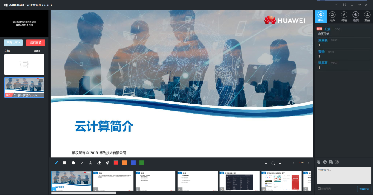Screen dimensions: 373x195
Task: Open the 屏幕共享 dropdown
Action: pos(14,43)
